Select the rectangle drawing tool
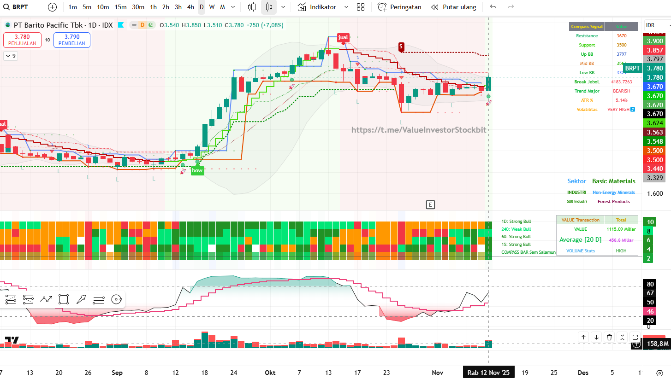The width and height of the screenshot is (671, 379). click(64, 300)
